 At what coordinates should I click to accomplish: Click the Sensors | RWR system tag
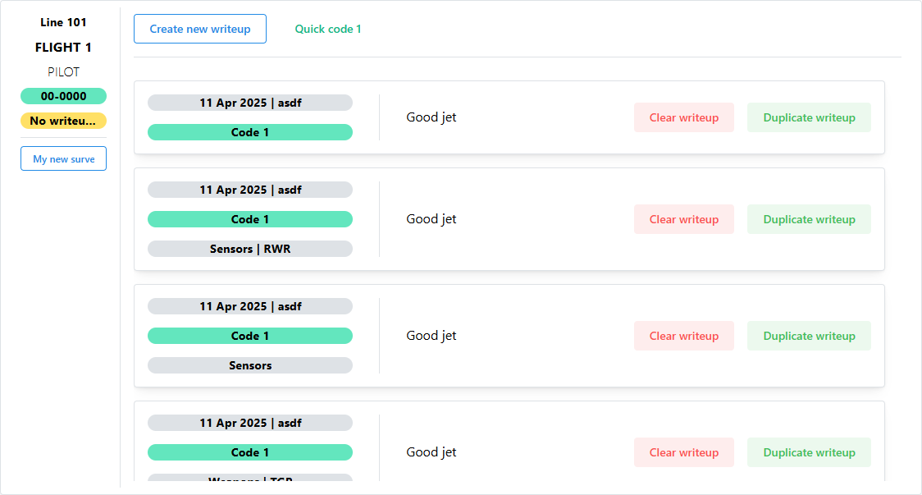[250, 249]
